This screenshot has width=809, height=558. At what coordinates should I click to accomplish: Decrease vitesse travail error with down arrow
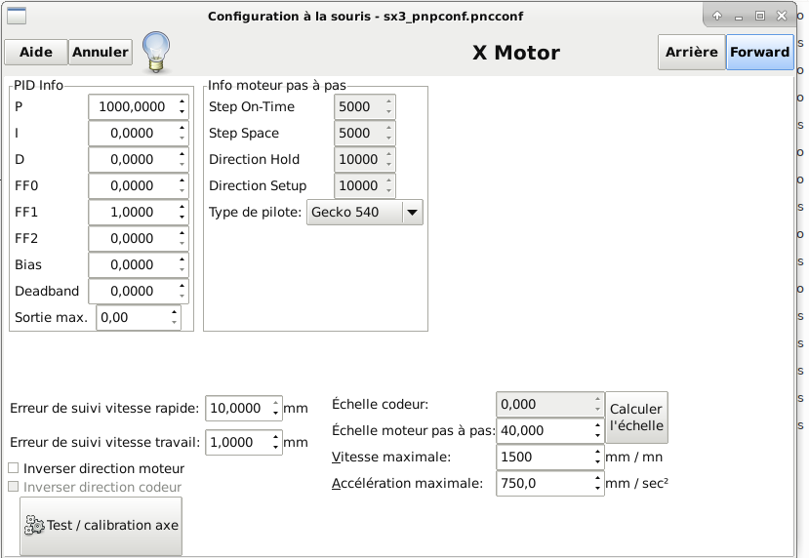coord(275,447)
